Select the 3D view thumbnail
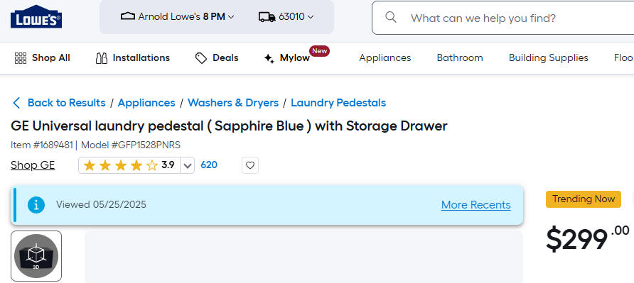This screenshot has height=283, width=634. click(x=36, y=256)
